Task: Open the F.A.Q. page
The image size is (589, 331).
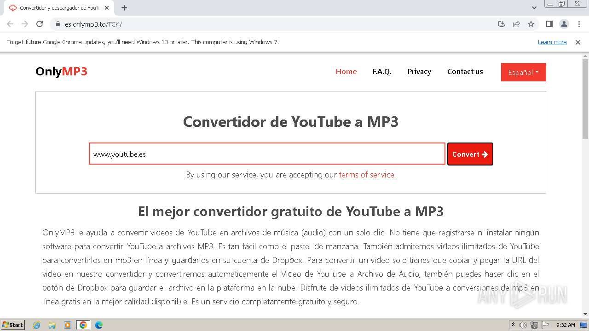Action: pos(382,71)
